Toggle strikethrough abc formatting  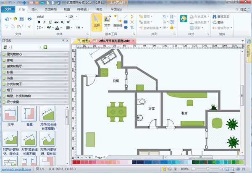point(56,22)
